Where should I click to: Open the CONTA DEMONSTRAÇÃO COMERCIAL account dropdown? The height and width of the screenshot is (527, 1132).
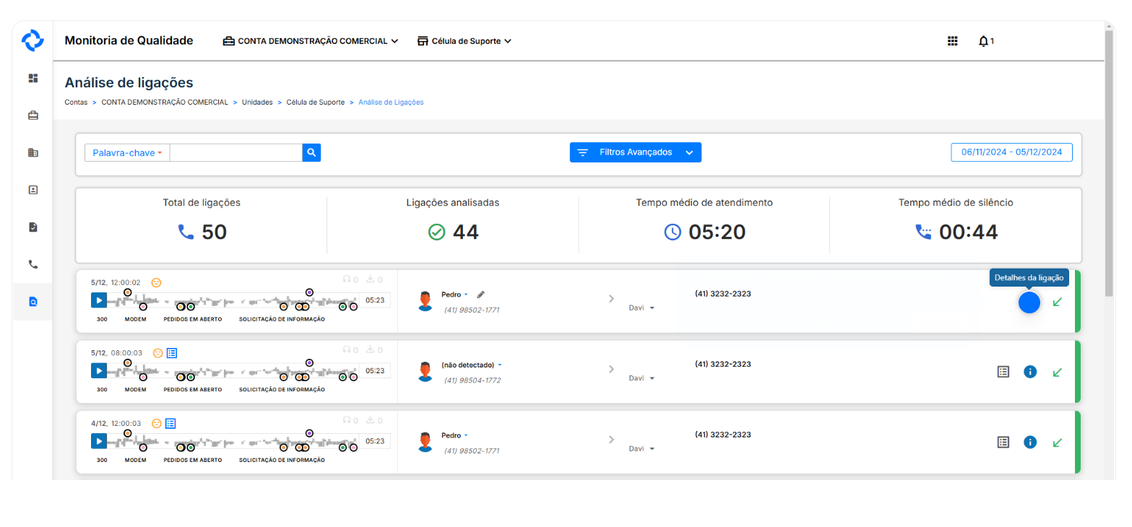(311, 41)
